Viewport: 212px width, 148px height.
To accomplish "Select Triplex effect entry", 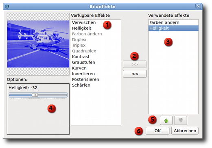I will [79, 45].
